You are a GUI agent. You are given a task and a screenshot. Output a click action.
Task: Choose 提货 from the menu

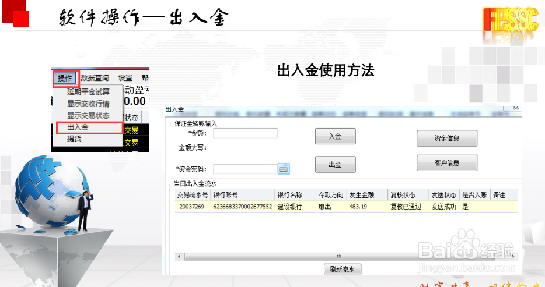coord(74,139)
